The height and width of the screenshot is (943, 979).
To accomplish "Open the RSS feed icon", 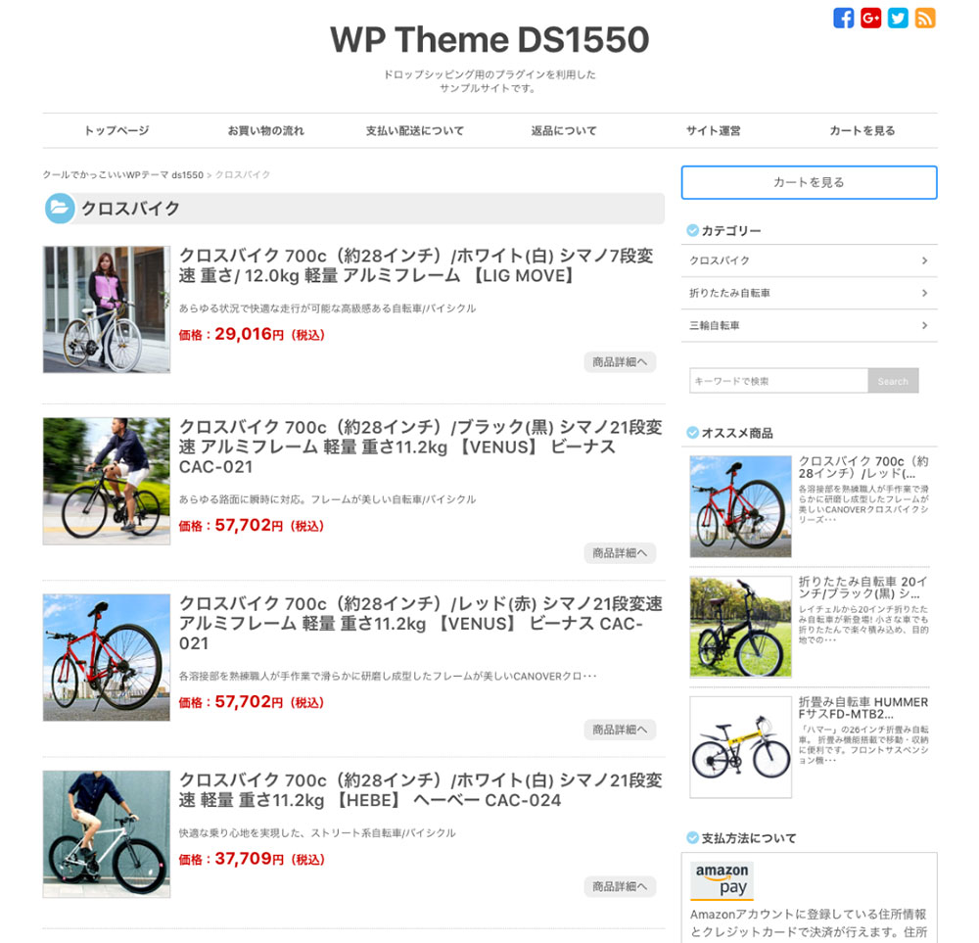I will [x=925, y=18].
